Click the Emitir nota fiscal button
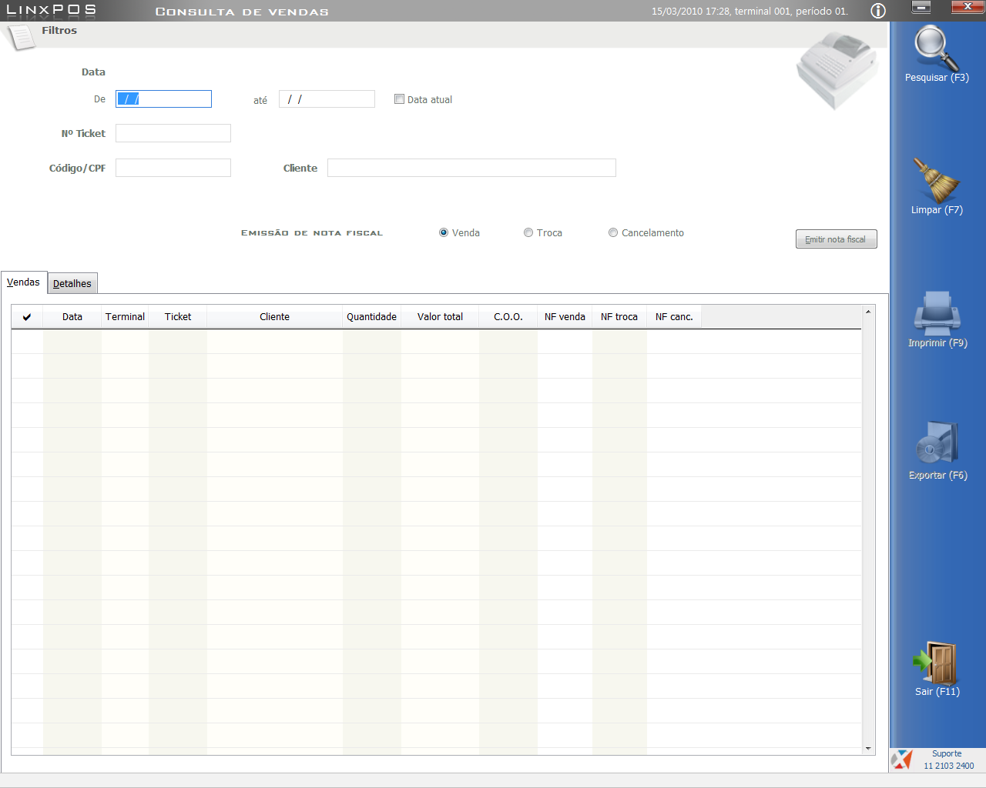The width and height of the screenshot is (986, 788). point(836,239)
